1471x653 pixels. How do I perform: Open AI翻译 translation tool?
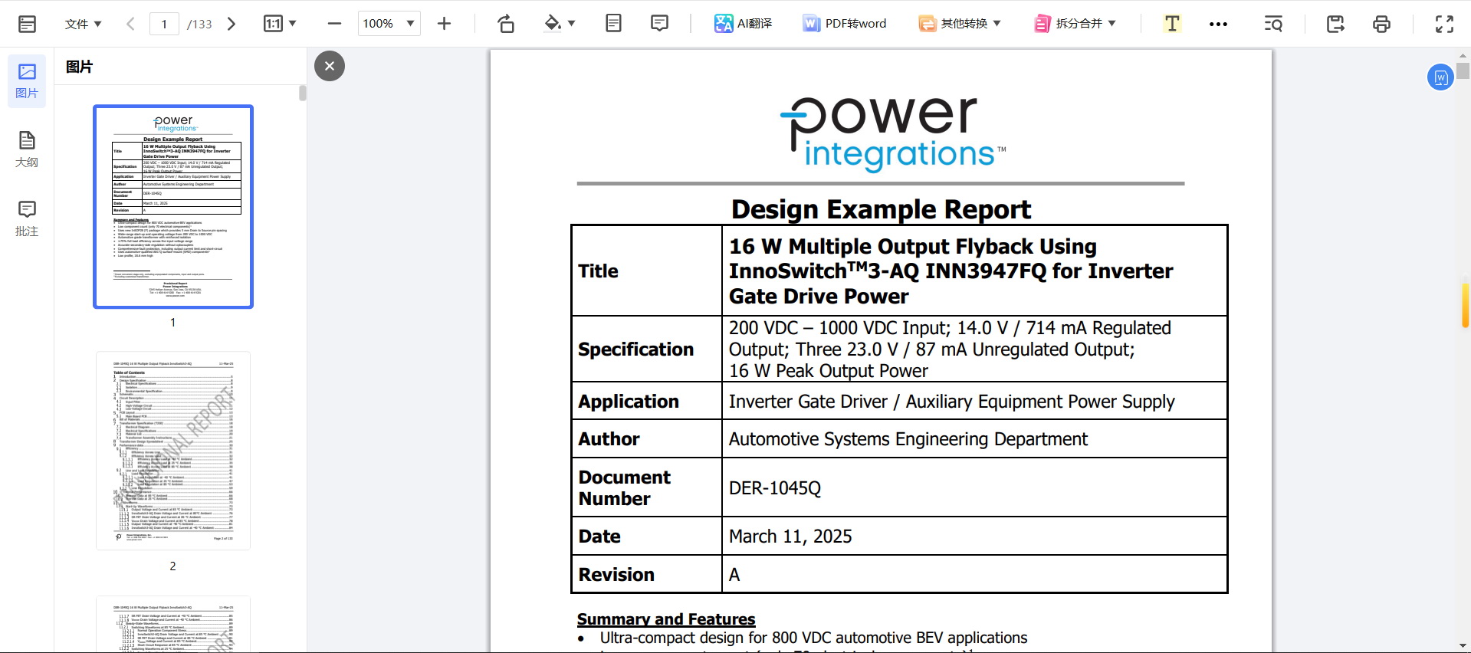click(x=743, y=24)
